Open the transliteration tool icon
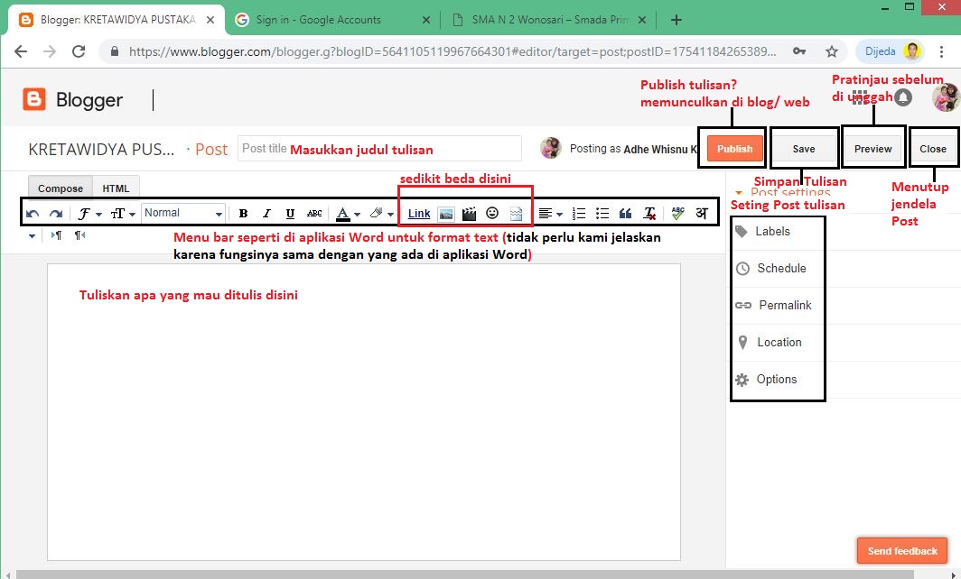Image resolution: width=961 pixels, height=579 pixels. pyautogui.click(x=702, y=213)
